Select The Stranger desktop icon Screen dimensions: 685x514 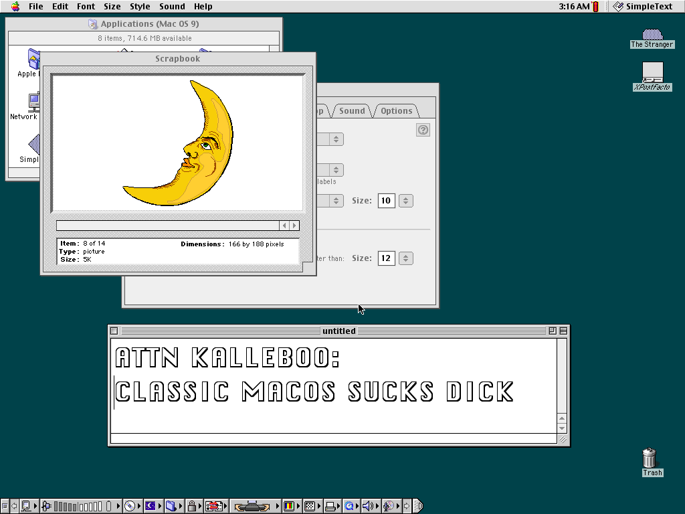pos(652,38)
